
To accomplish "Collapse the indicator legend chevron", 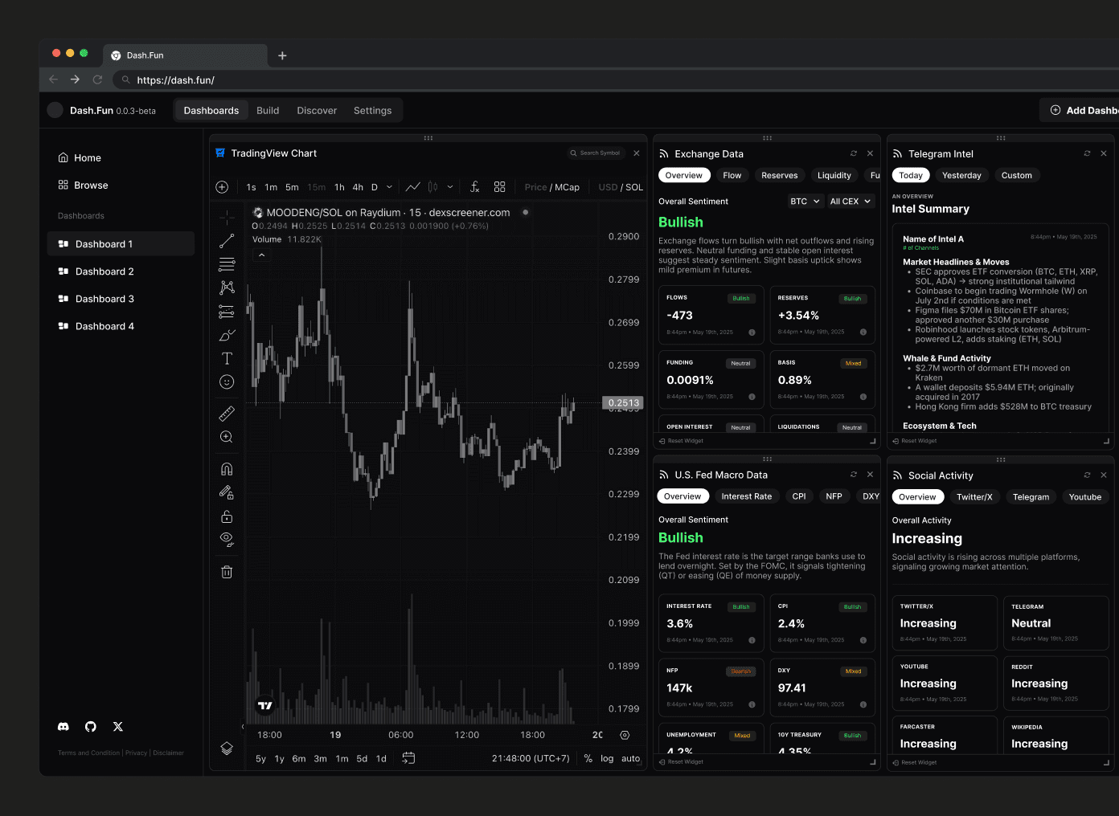I will [261, 255].
